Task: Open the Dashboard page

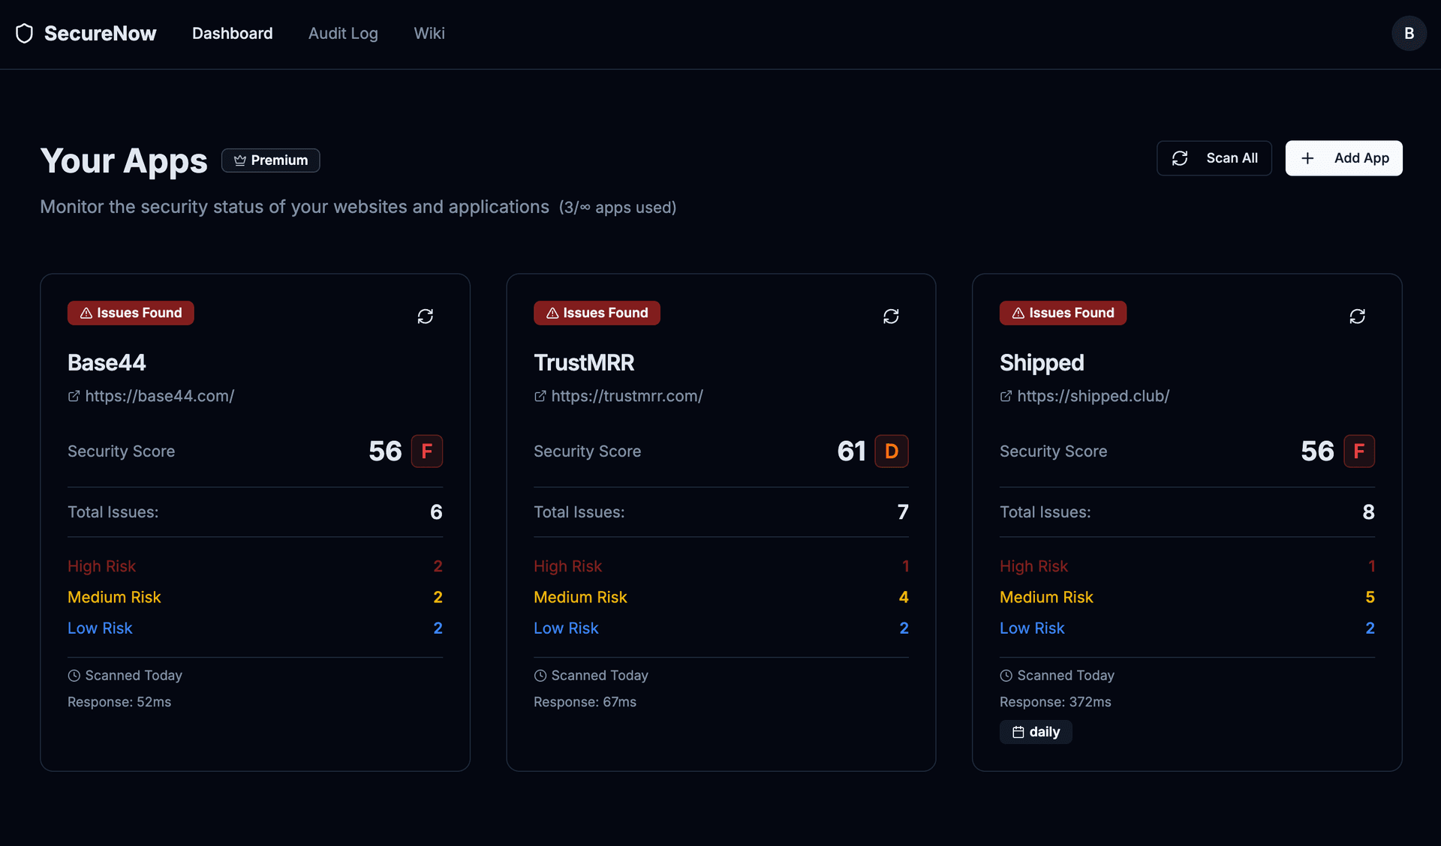Action: [x=232, y=33]
